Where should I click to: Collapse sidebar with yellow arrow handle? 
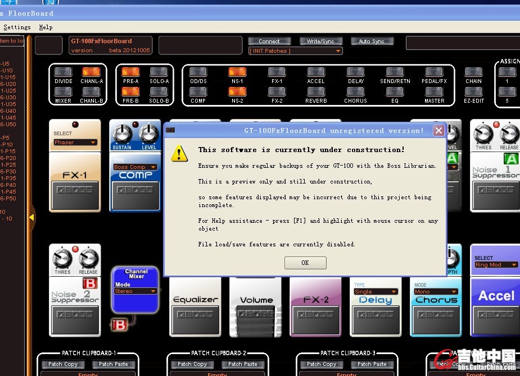pyautogui.click(x=31, y=217)
